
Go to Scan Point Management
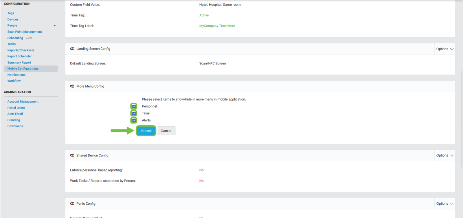tap(25, 32)
